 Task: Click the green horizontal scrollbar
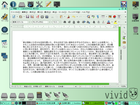[60, 84]
